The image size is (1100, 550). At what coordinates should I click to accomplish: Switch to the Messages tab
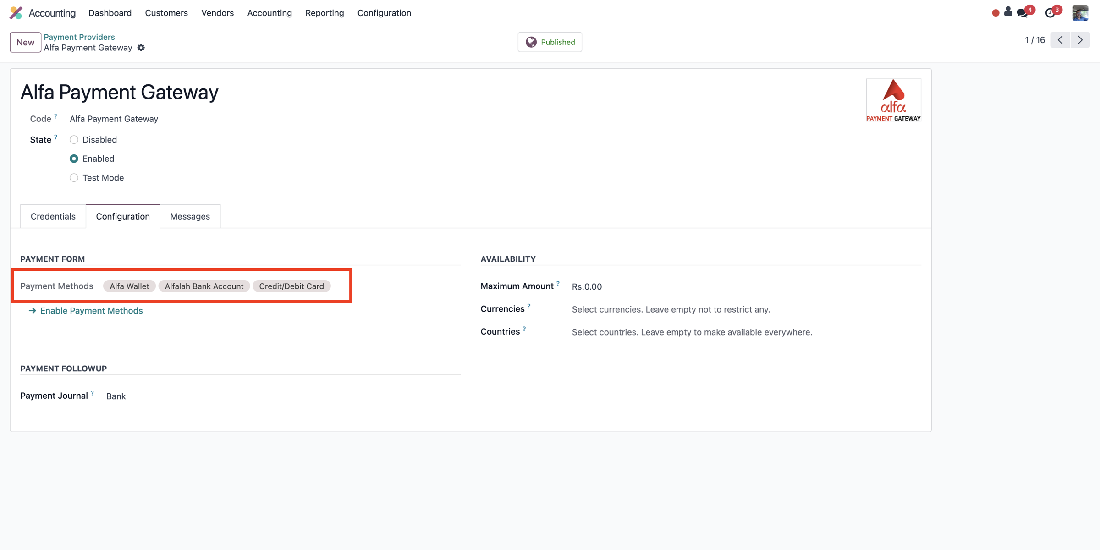click(190, 216)
